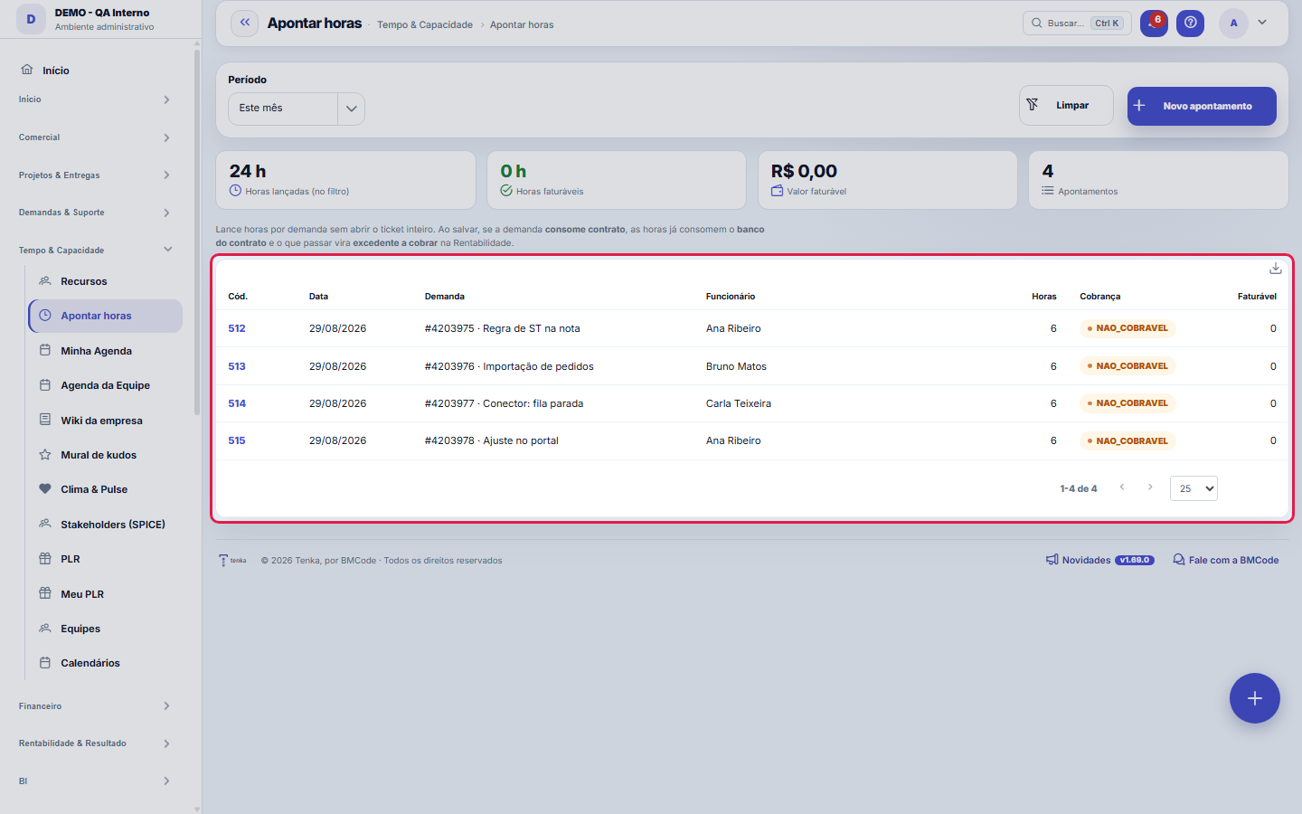Open account chevron next to avatar

click(x=1262, y=23)
